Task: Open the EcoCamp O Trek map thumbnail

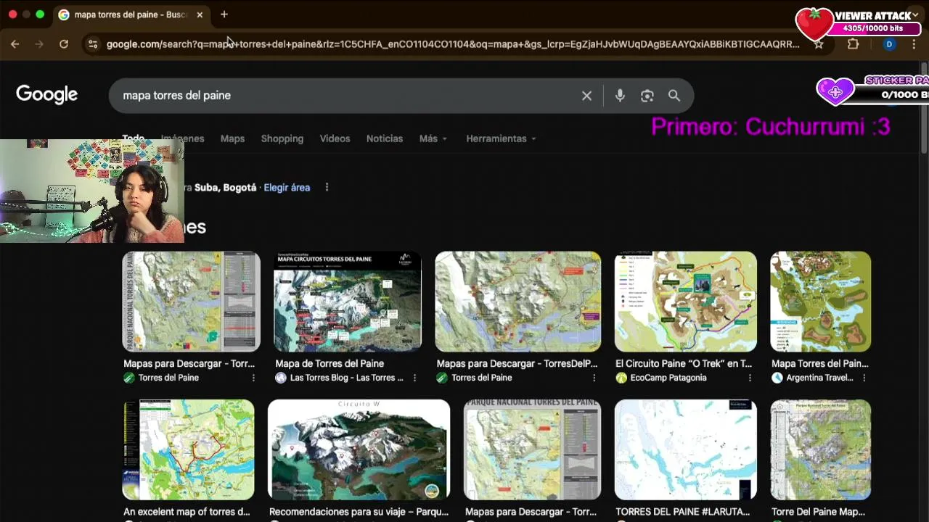Action: pos(686,302)
